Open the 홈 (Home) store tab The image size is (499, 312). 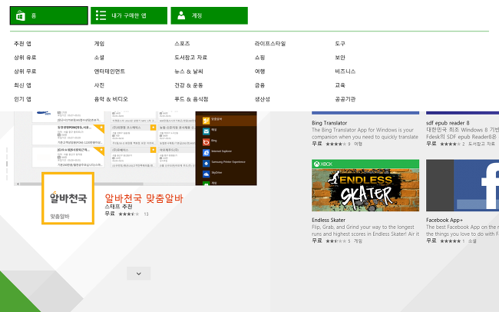pyautogui.click(x=48, y=15)
